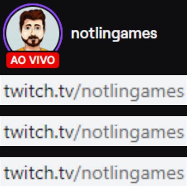
Task: Click black divider below the top URL
Action: pyautogui.click(x=93, y=110)
